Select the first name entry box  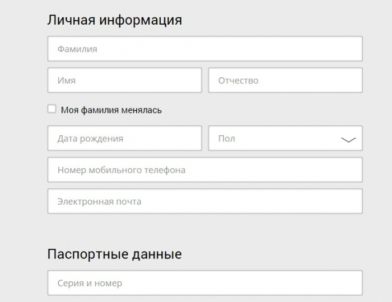(124, 80)
